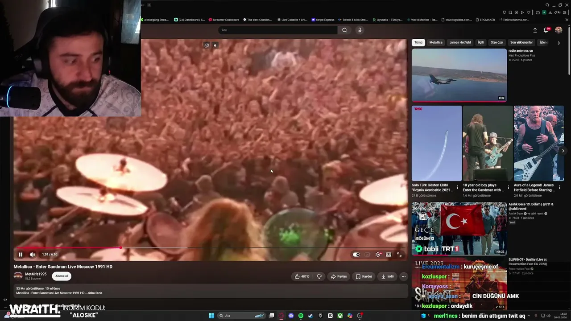Viewport: 571px width, 321px height.
Task: Open YouTube notifications bell
Action: click(x=546, y=30)
